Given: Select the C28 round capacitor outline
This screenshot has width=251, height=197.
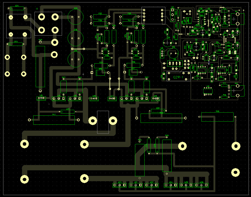Looking at the screenshot, I should click(x=76, y=17).
